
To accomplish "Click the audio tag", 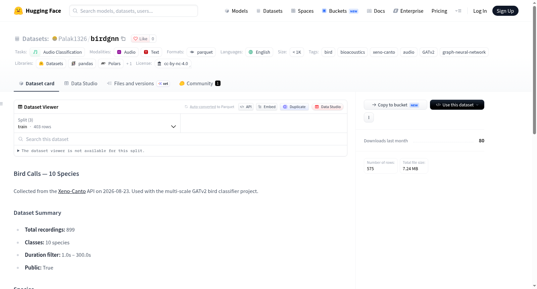I will 408,52.
